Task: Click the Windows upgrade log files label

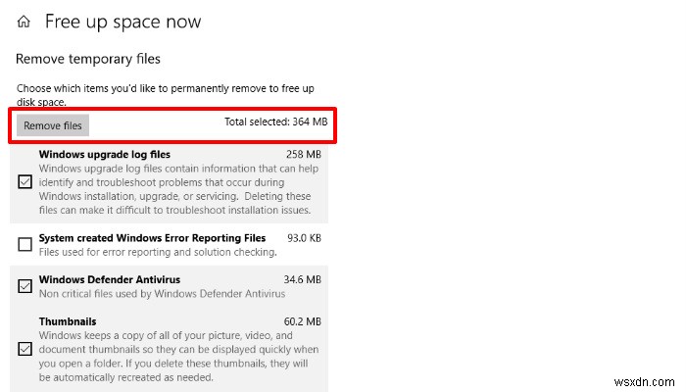Action: [105, 154]
